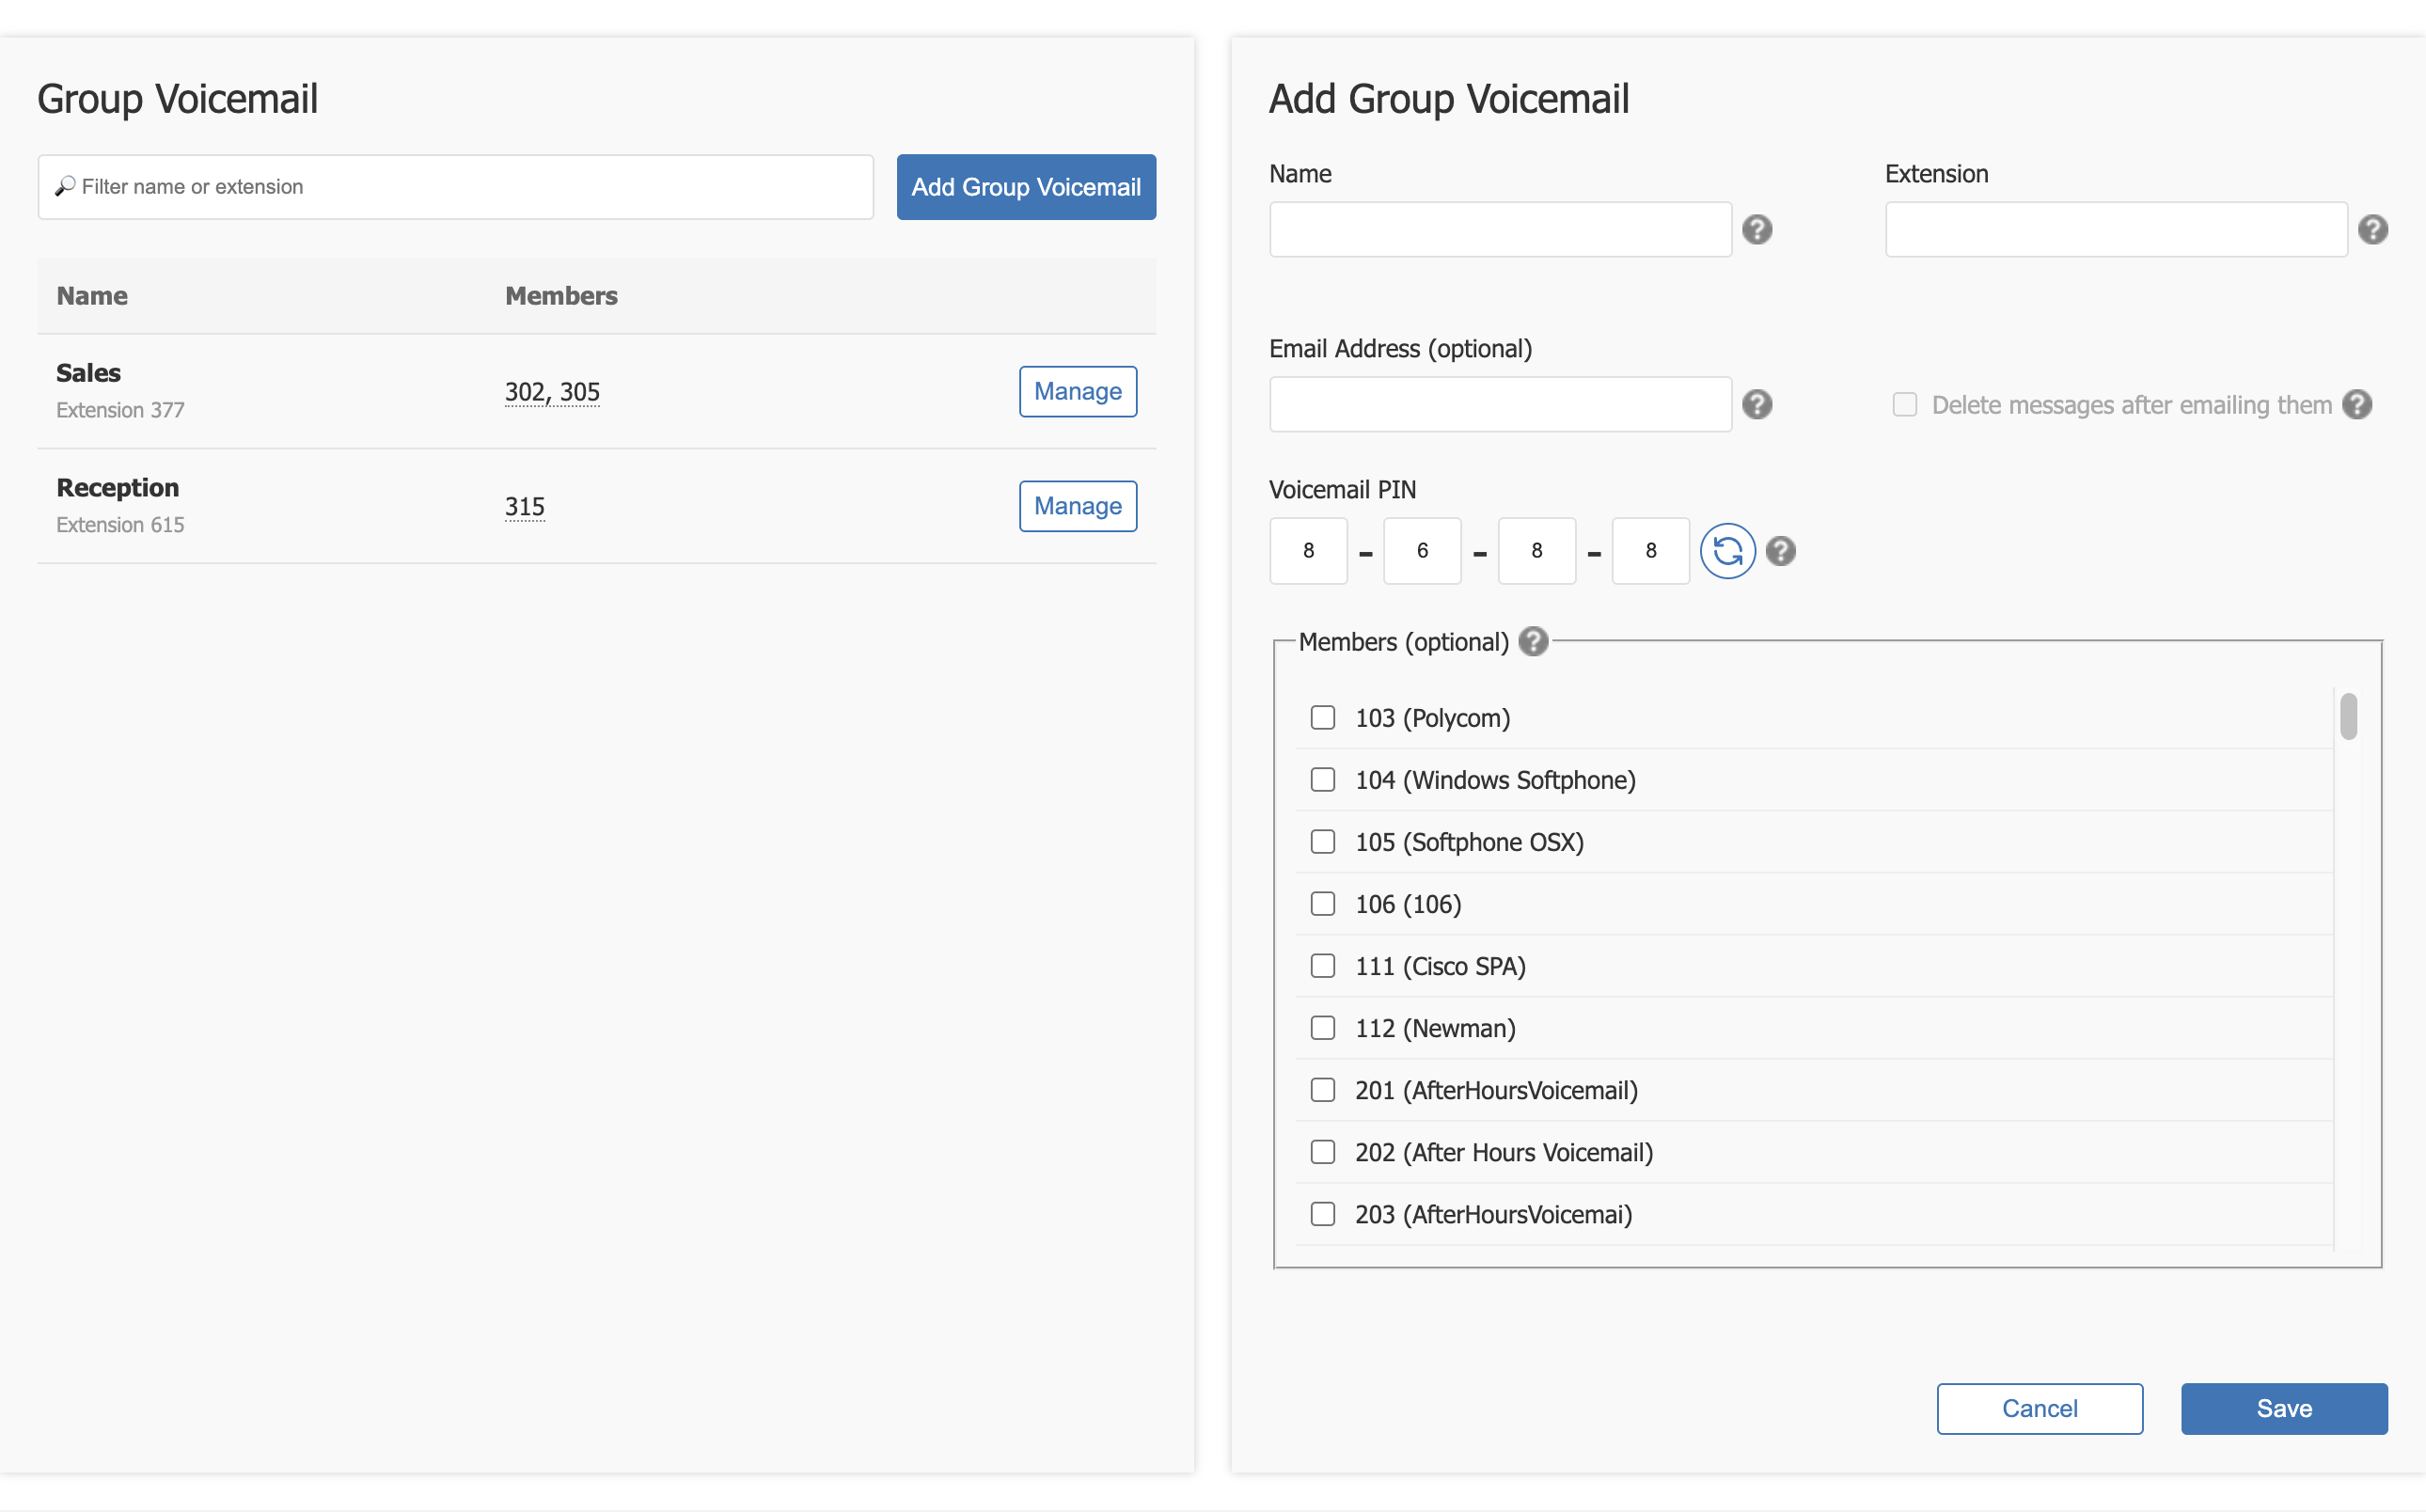Check member 103 (Polycom)
This screenshot has height=1512, width=2426.
coord(1323,718)
